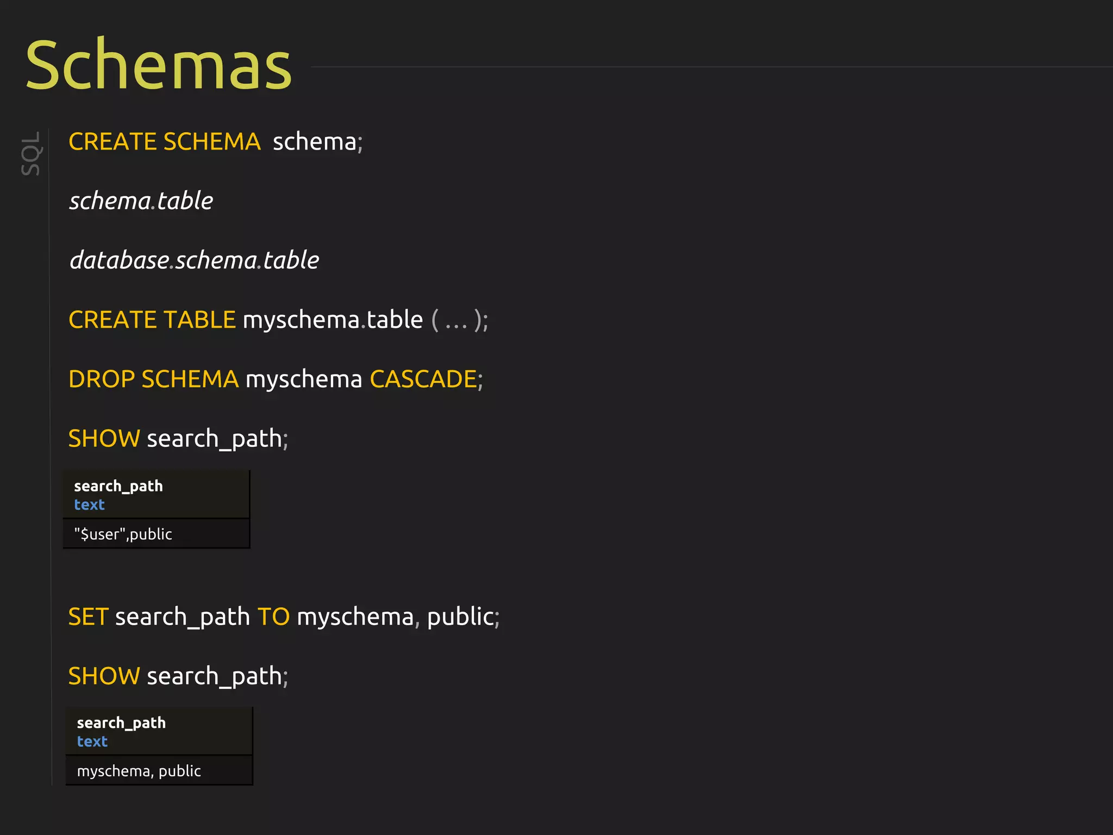Click myschema, public in SET statement

tap(395, 617)
